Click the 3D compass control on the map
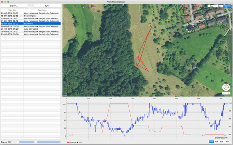Image resolution: width=233 pixels, height=145 pixels. (x=226, y=87)
